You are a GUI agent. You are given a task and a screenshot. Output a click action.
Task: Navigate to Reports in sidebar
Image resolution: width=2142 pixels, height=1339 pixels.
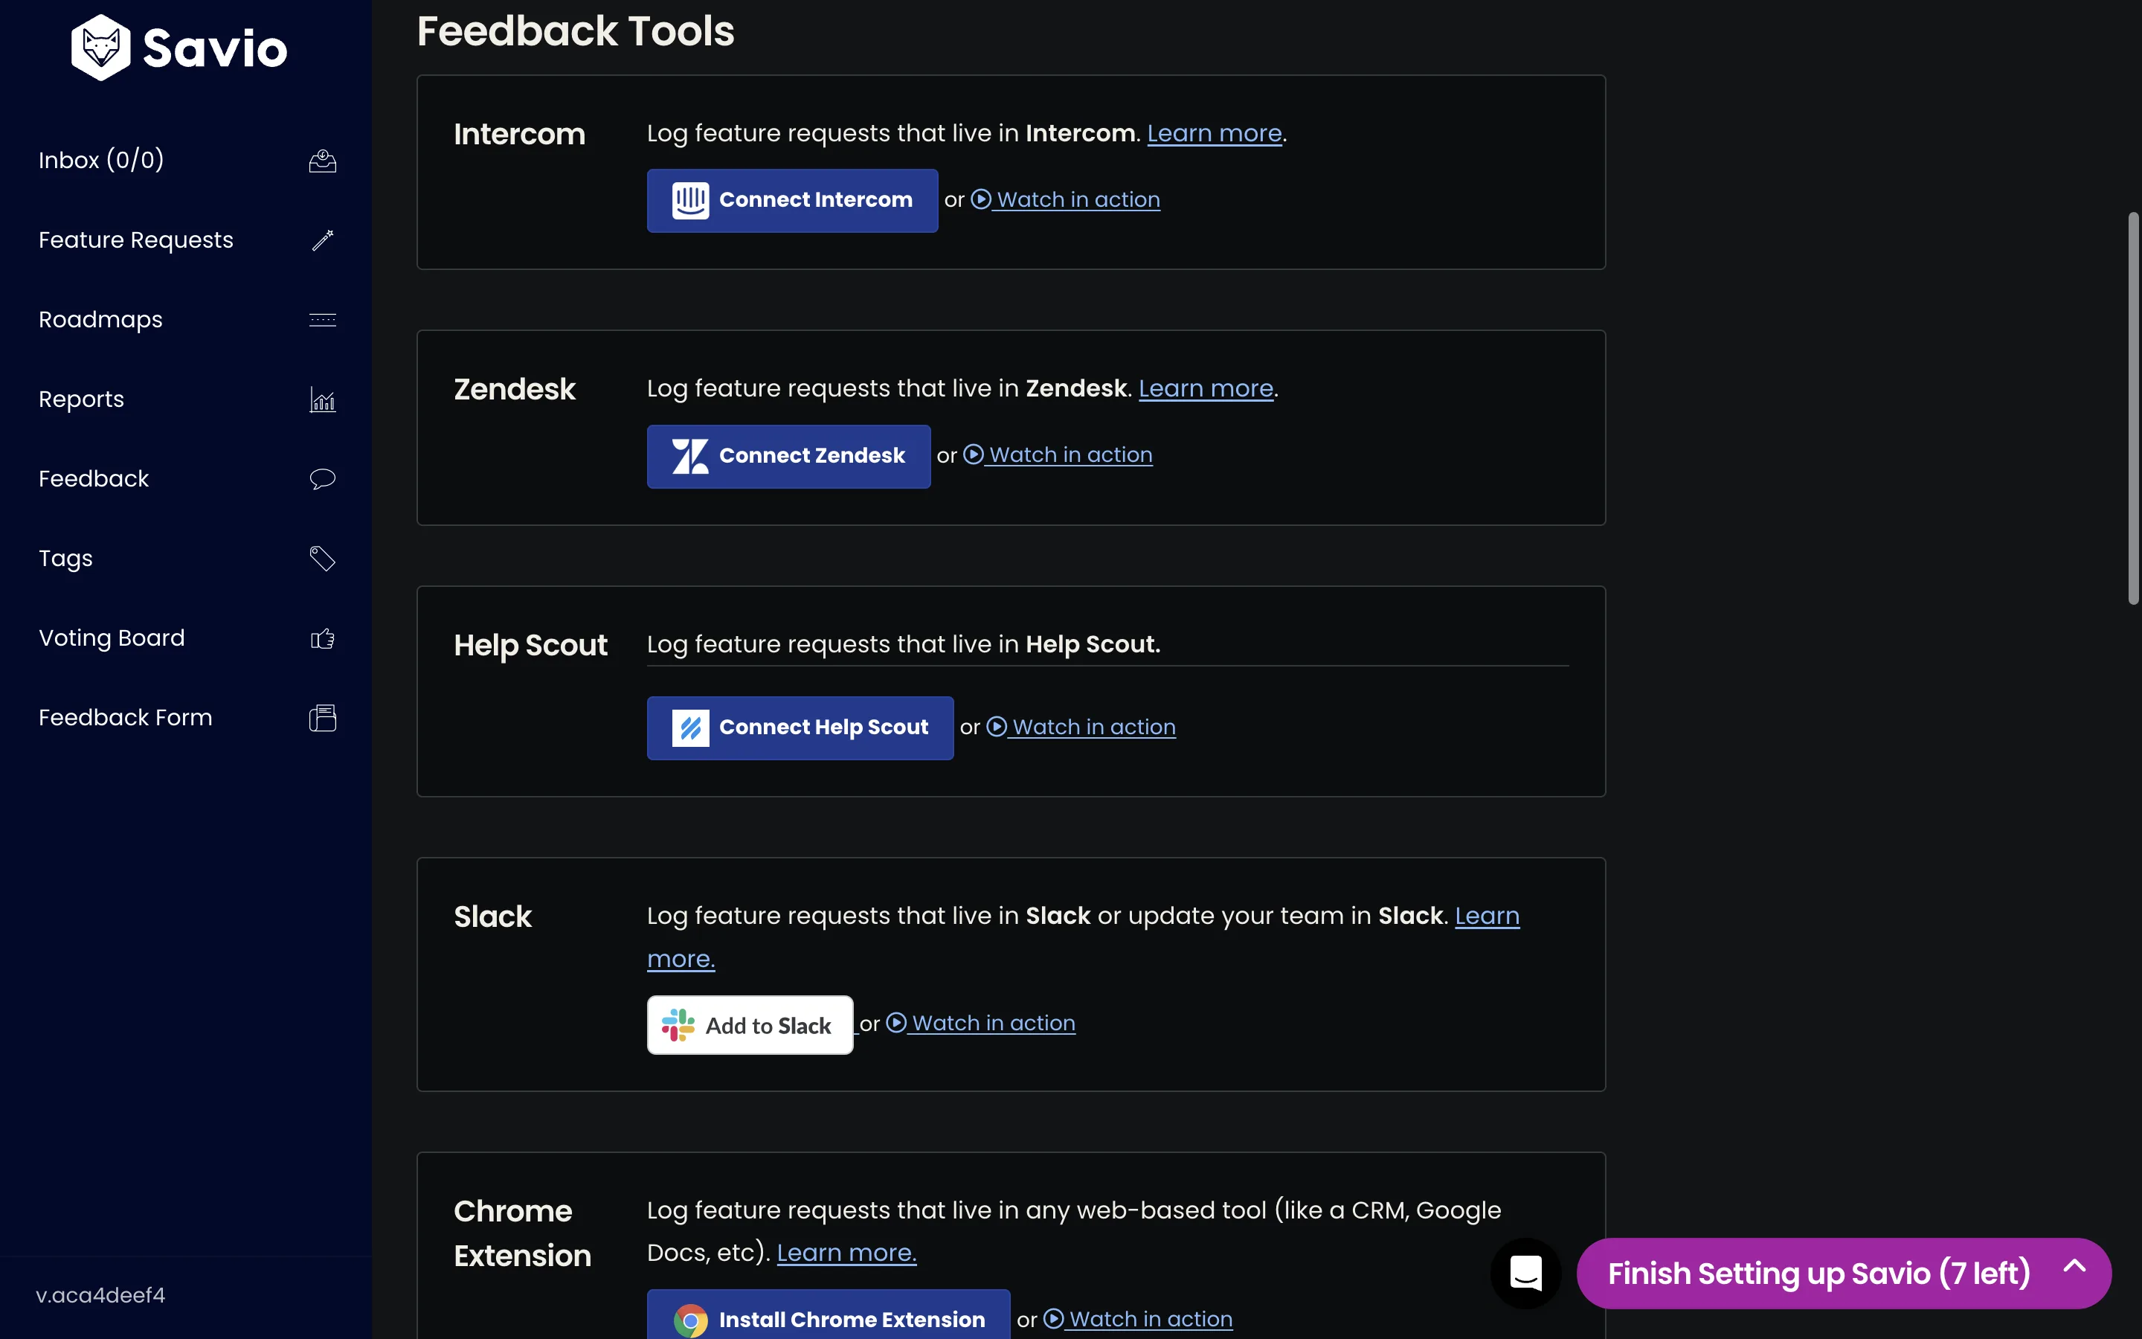81,399
